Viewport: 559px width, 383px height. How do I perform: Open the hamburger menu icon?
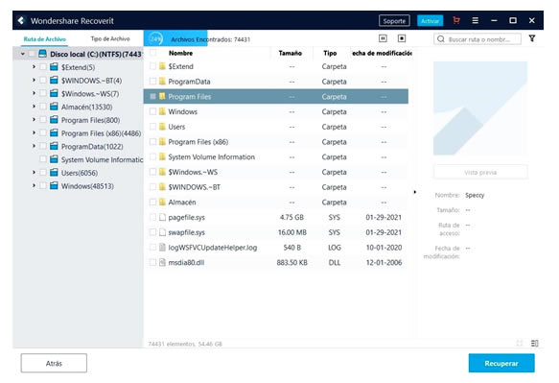click(x=475, y=21)
